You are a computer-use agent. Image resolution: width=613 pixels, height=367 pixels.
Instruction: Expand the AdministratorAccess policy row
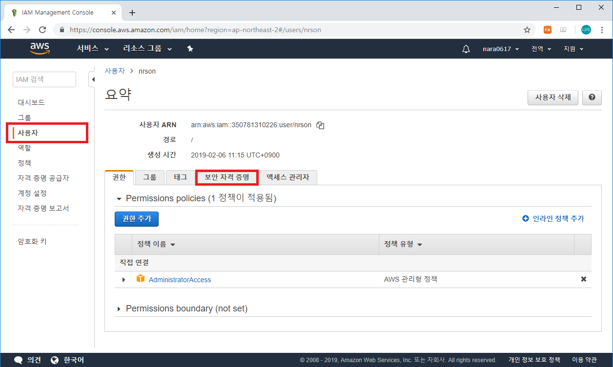123,280
